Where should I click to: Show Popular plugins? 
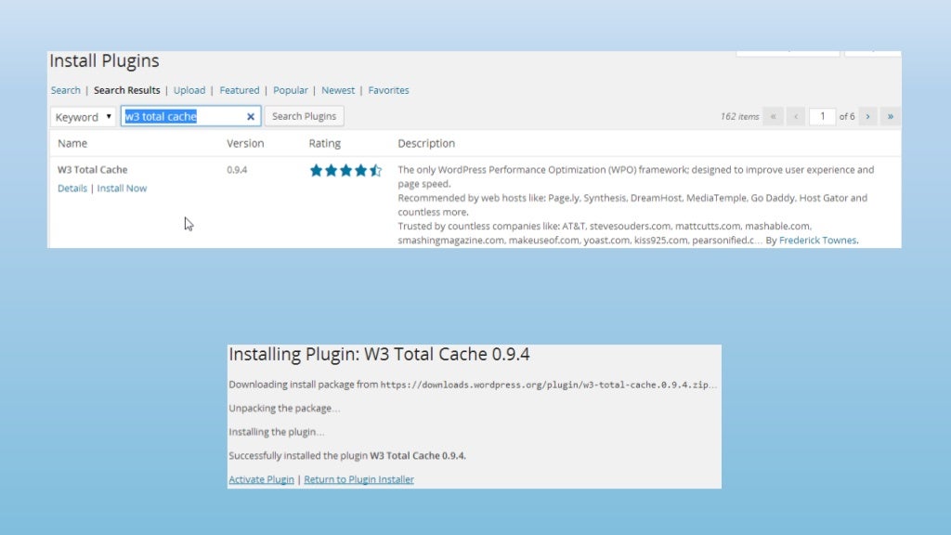291,90
